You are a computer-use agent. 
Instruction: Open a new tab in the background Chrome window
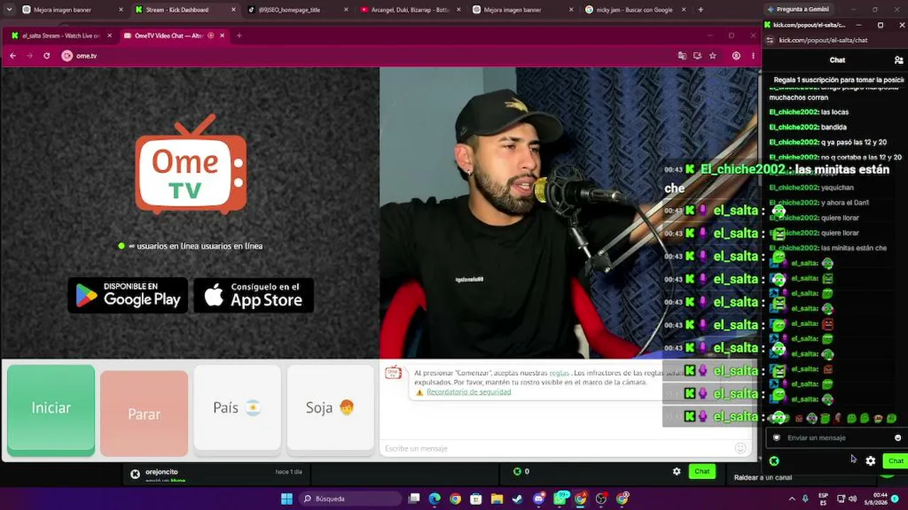[701, 10]
